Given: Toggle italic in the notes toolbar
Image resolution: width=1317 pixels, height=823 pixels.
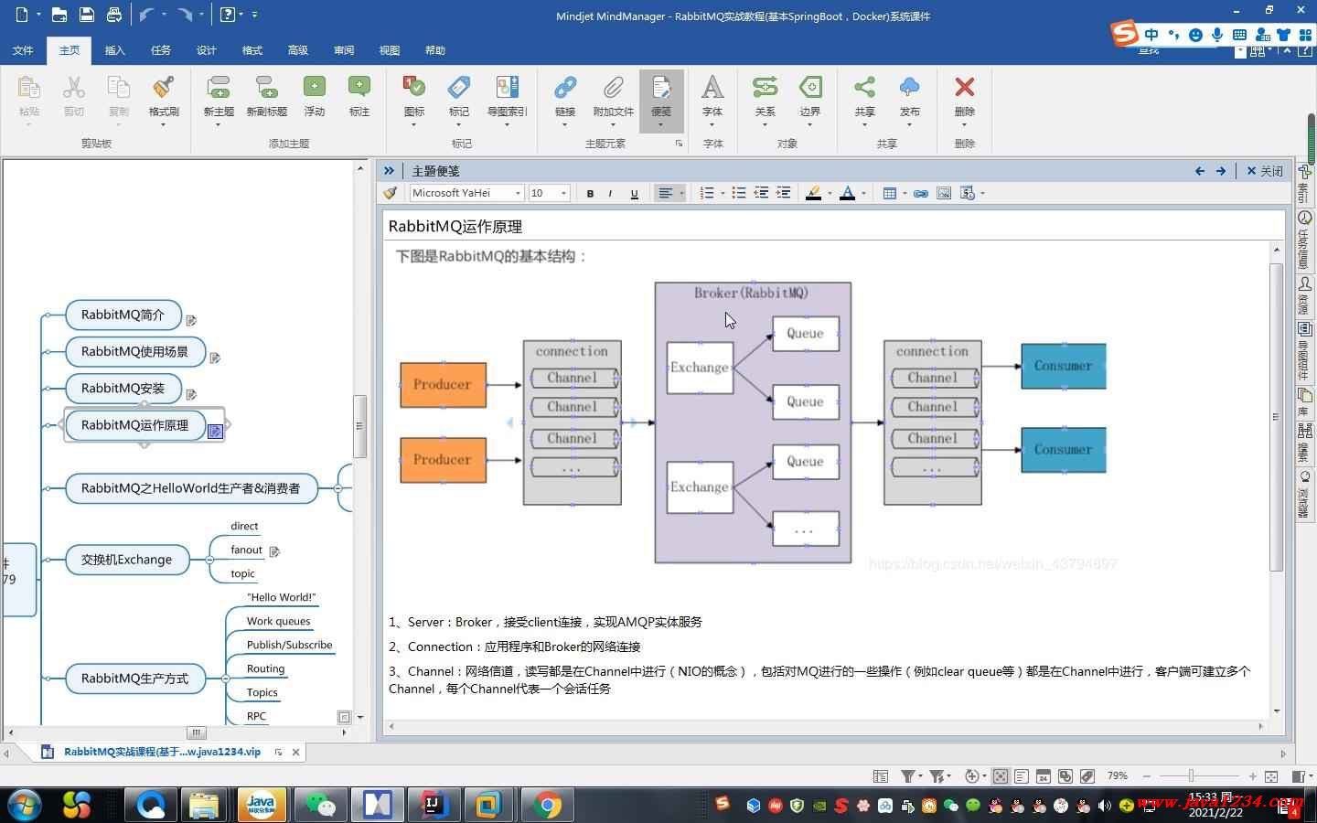Looking at the screenshot, I should click(610, 193).
